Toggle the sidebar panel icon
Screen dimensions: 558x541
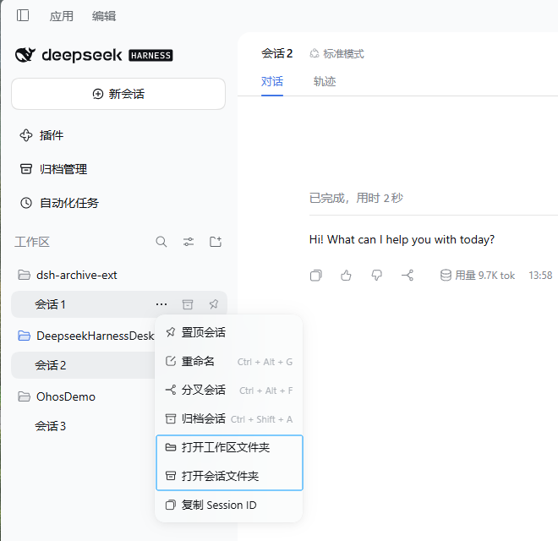pyautogui.click(x=23, y=15)
